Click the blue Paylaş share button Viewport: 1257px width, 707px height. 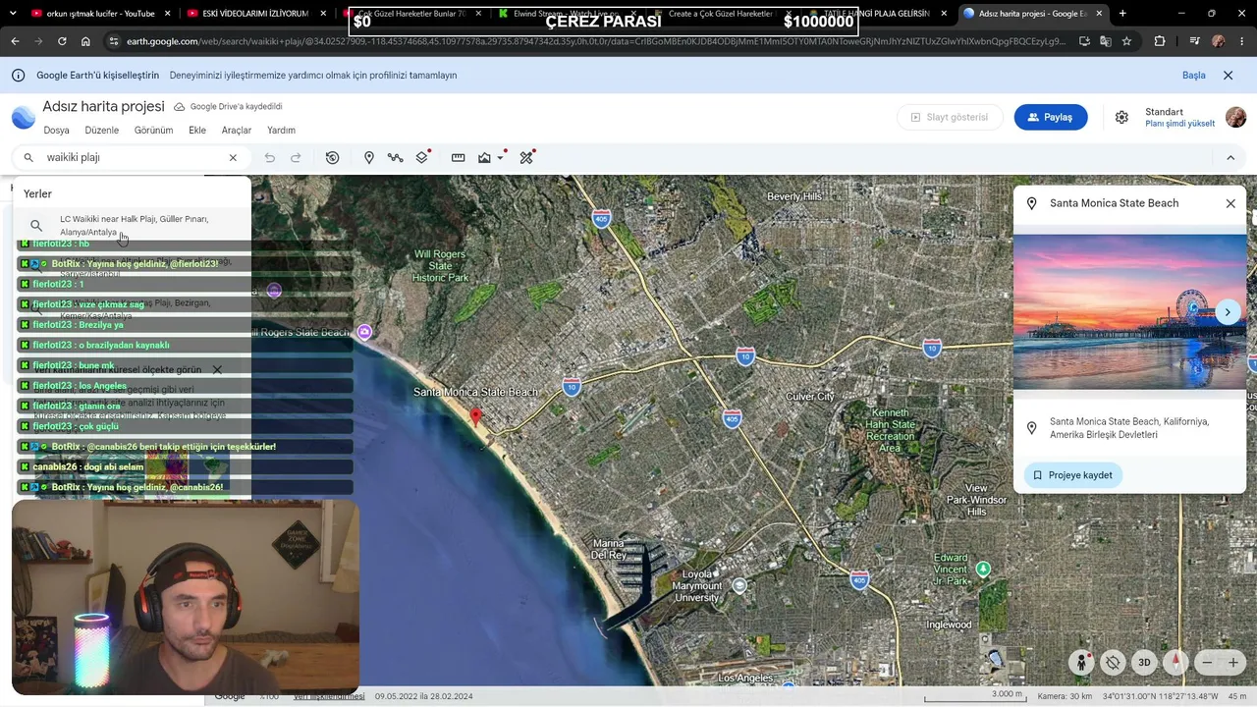(x=1051, y=117)
